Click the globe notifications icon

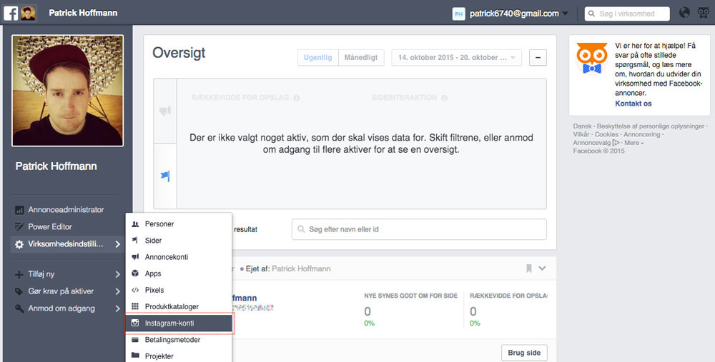coord(684,13)
